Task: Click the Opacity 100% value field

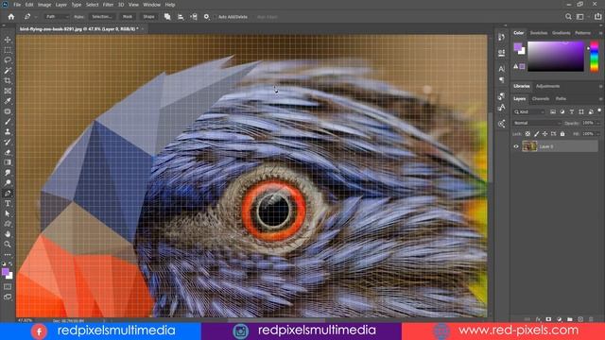Action: coord(588,123)
